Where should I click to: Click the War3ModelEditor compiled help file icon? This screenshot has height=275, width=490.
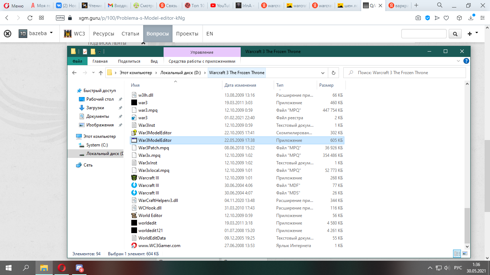pos(134,133)
